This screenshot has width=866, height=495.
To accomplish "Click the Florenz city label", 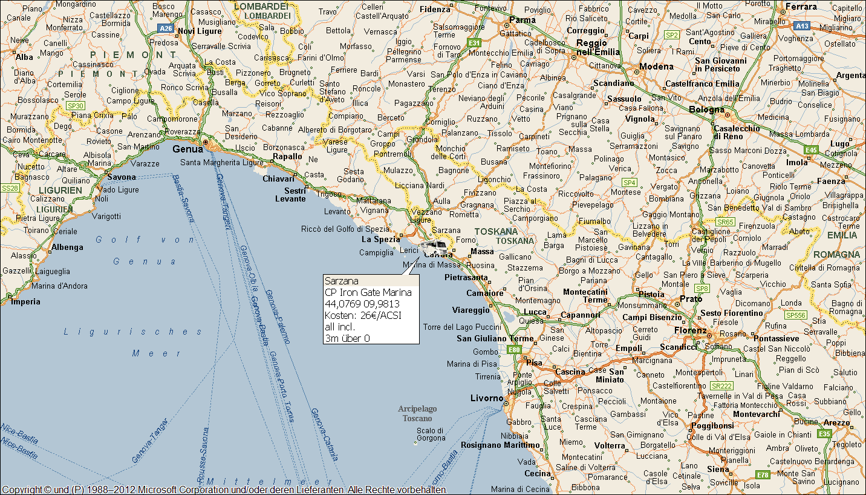I will click(x=691, y=331).
